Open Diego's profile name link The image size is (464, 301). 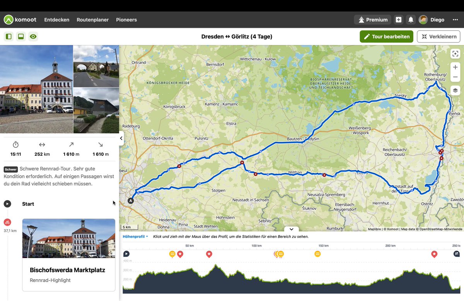[x=437, y=20]
